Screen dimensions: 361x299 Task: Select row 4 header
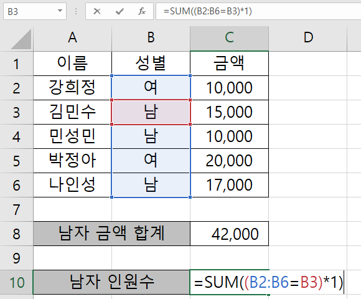pyautogui.click(x=16, y=136)
